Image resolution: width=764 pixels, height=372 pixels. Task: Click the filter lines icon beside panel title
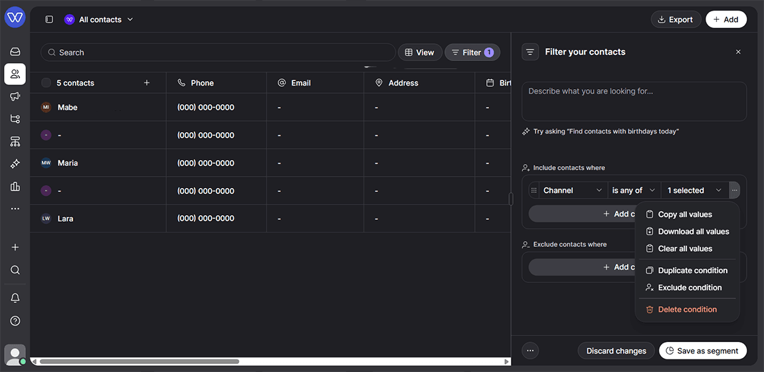tap(530, 52)
